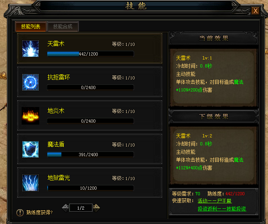Click the 魔法盾 391/2400 proficiency bar
Viewport: 268px width, 224px height.
click(x=91, y=155)
